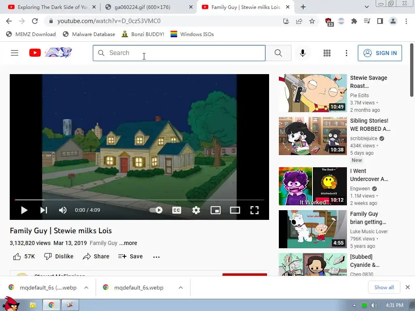Click the search magnifier button
The width and height of the screenshot is (415, 311).
(x=278, y=53)
